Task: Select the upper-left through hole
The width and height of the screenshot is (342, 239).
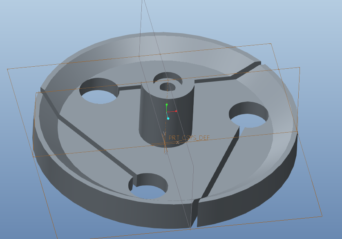Action: (99, 92)
